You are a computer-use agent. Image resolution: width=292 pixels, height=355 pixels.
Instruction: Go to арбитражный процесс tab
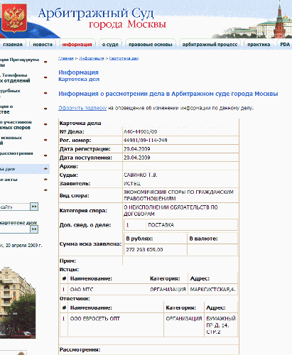click(210, 45)
